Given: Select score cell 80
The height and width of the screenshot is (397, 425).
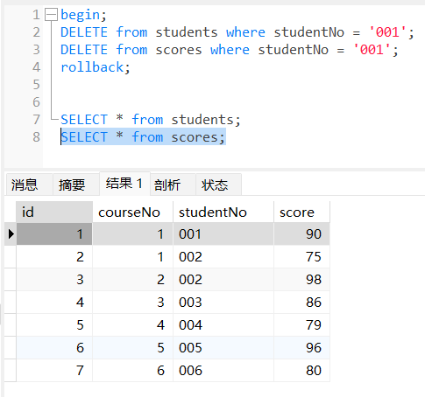Looking at the screenshot, I should click(x=301, y=371).
